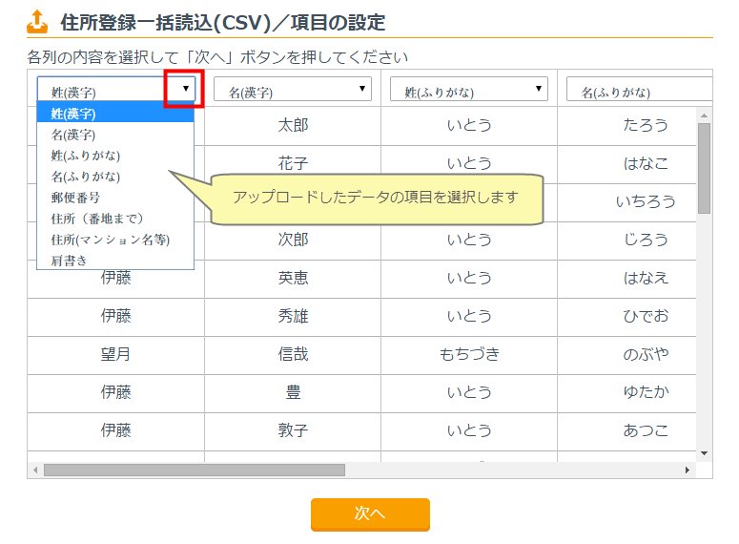Click the 望月 cell in the table
The image size is (739, 544).
115,354
